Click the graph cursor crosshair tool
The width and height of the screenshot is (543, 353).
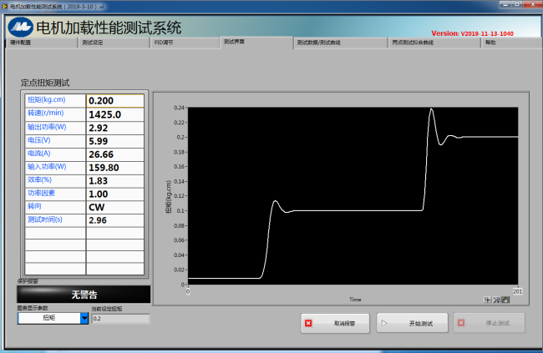[x=487, y=299]
